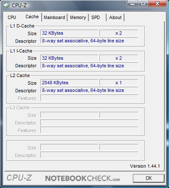Minimize the CPU-Z window
Viewport: 169px width, 188px height.
pyautogui.click(x=132, y=3)
